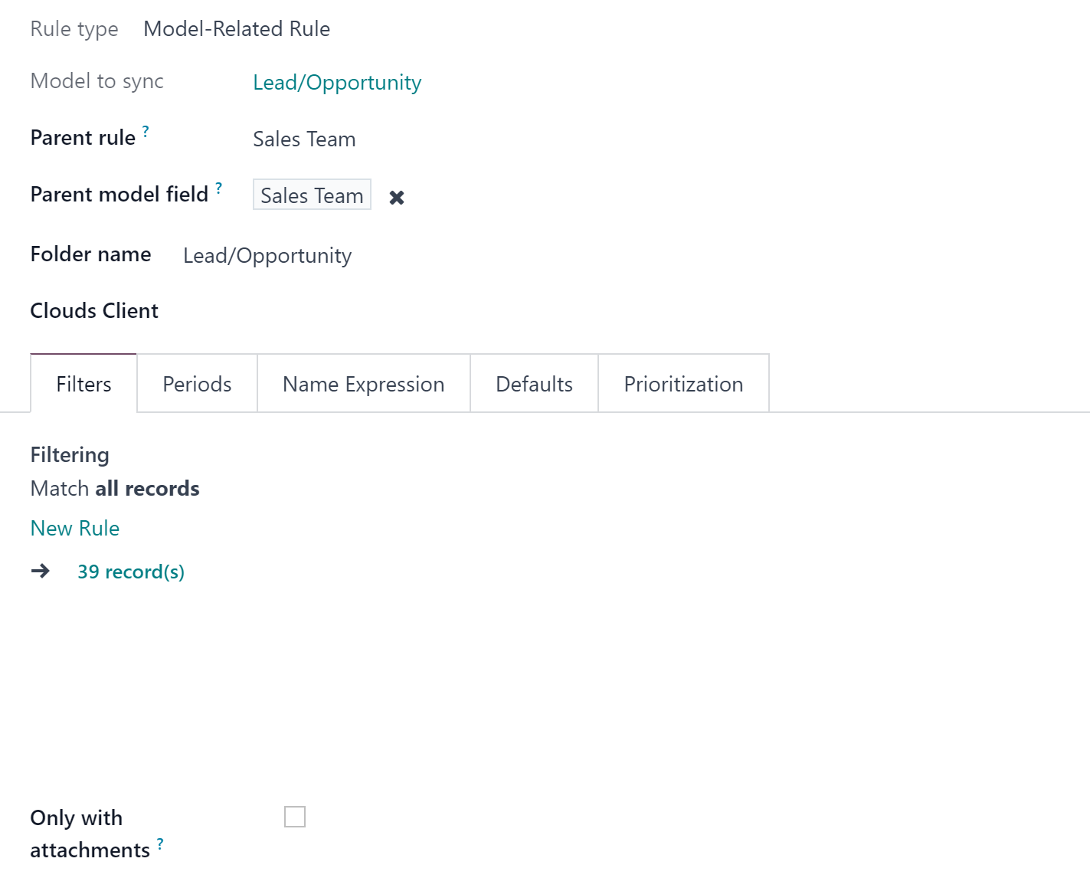Click the Sales Team tag in Parent model field

pyautogui.click(x=312, y=195)
